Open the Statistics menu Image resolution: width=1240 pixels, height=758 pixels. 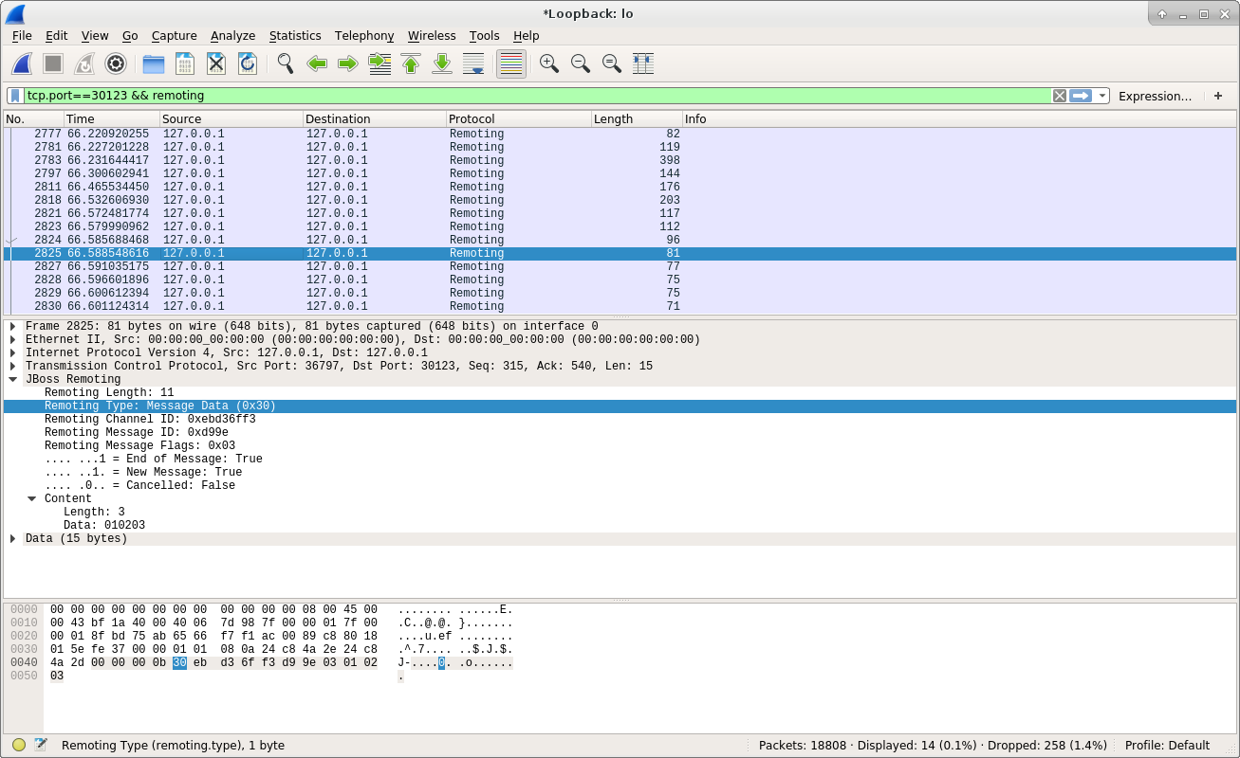[295, 35]
